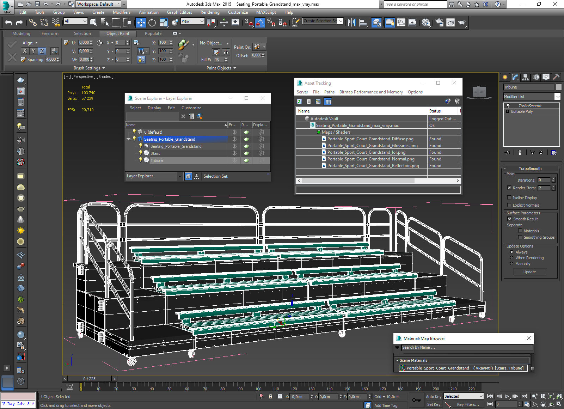
Task: Click the Select and Link chain icon
Action: (x=33, y=23)
